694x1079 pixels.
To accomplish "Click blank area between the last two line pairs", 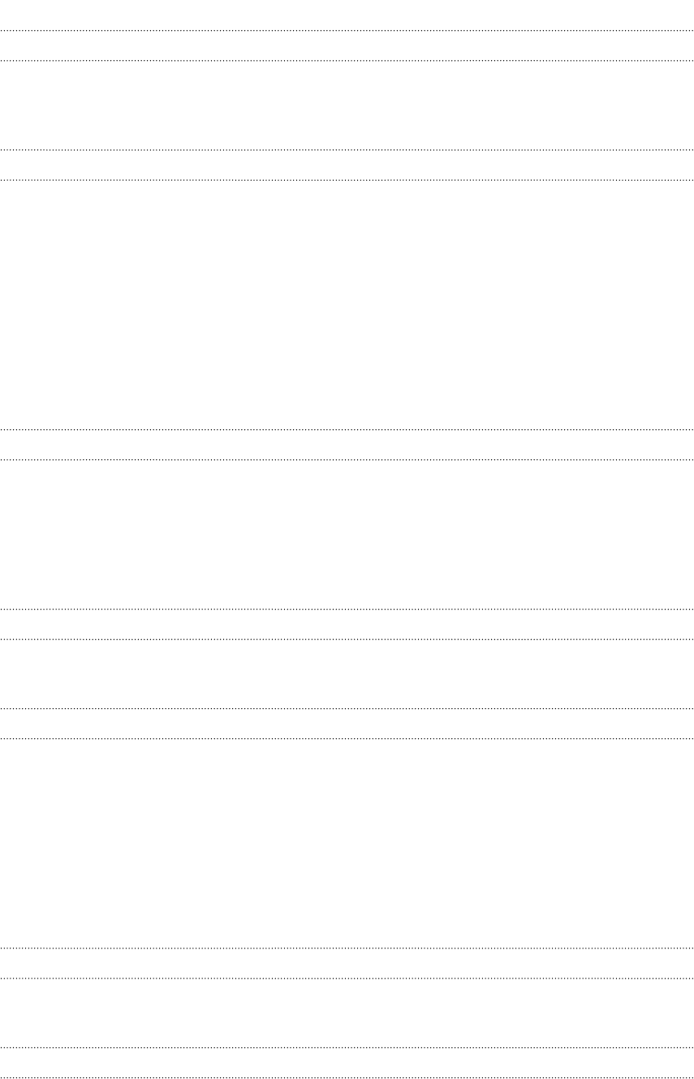I will [x=347, y=1012].
